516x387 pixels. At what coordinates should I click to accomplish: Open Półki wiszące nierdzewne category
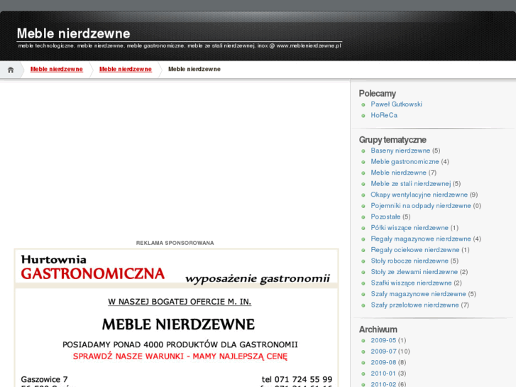(x=410, y=228)
